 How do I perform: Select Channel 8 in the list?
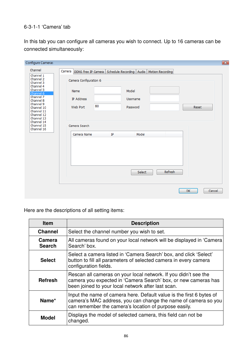(x=42, y=100)
